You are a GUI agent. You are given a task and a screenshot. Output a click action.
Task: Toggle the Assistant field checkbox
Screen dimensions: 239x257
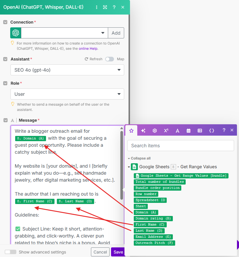tap(5, 59)
